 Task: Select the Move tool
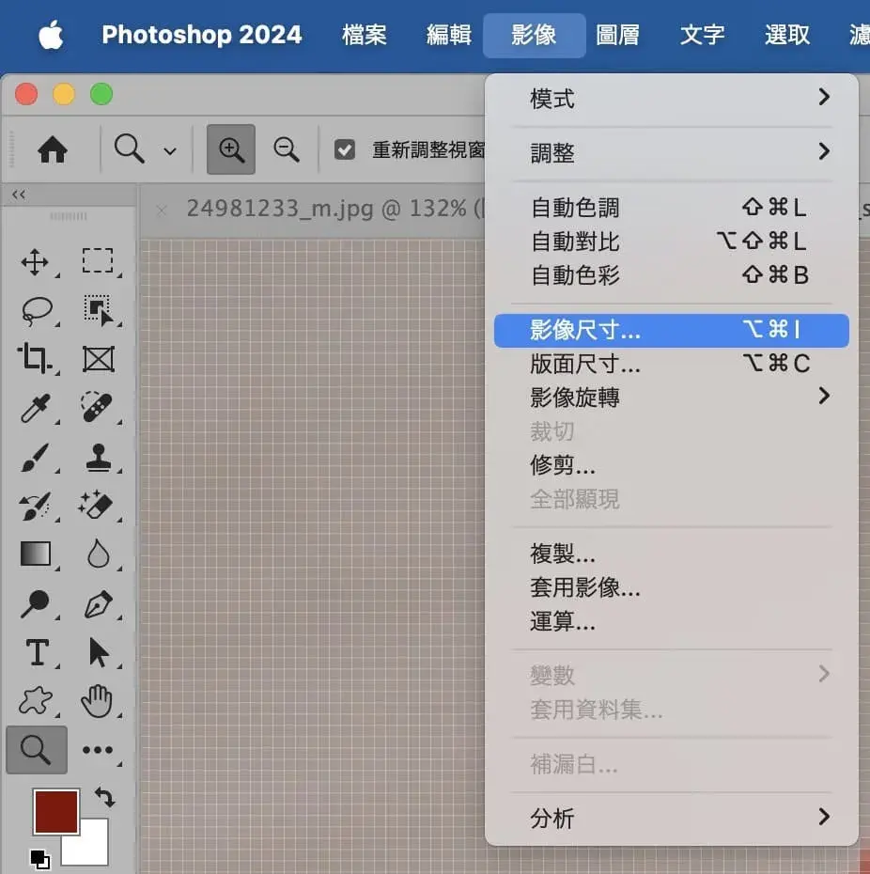[35, 261]
